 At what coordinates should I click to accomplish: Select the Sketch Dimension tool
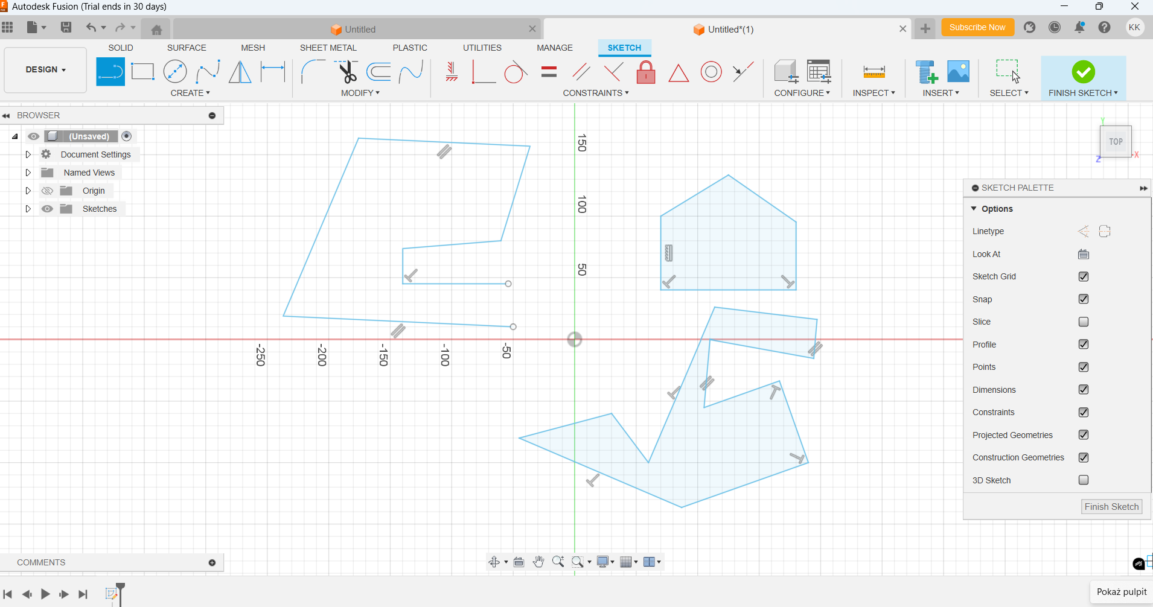(273, 72)
